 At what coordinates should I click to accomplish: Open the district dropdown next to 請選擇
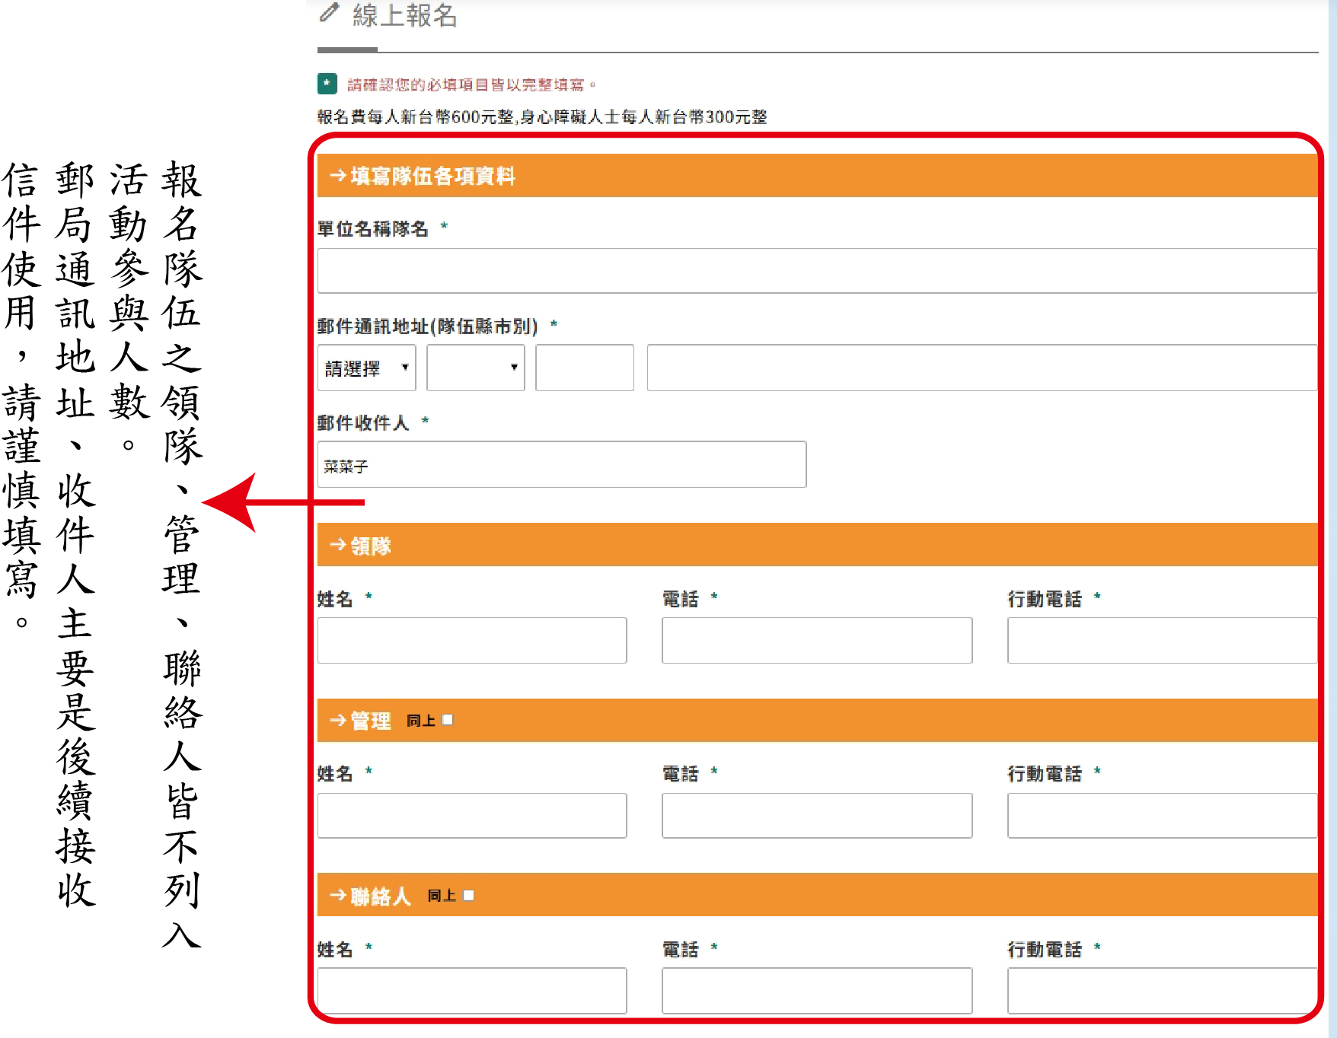pyautogui.click(x=476, y=368)
